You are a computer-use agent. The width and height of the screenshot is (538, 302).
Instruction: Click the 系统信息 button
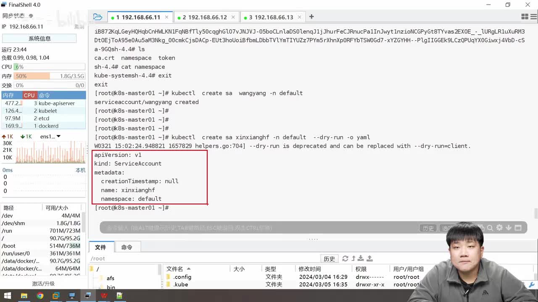(x=40, y=38)
